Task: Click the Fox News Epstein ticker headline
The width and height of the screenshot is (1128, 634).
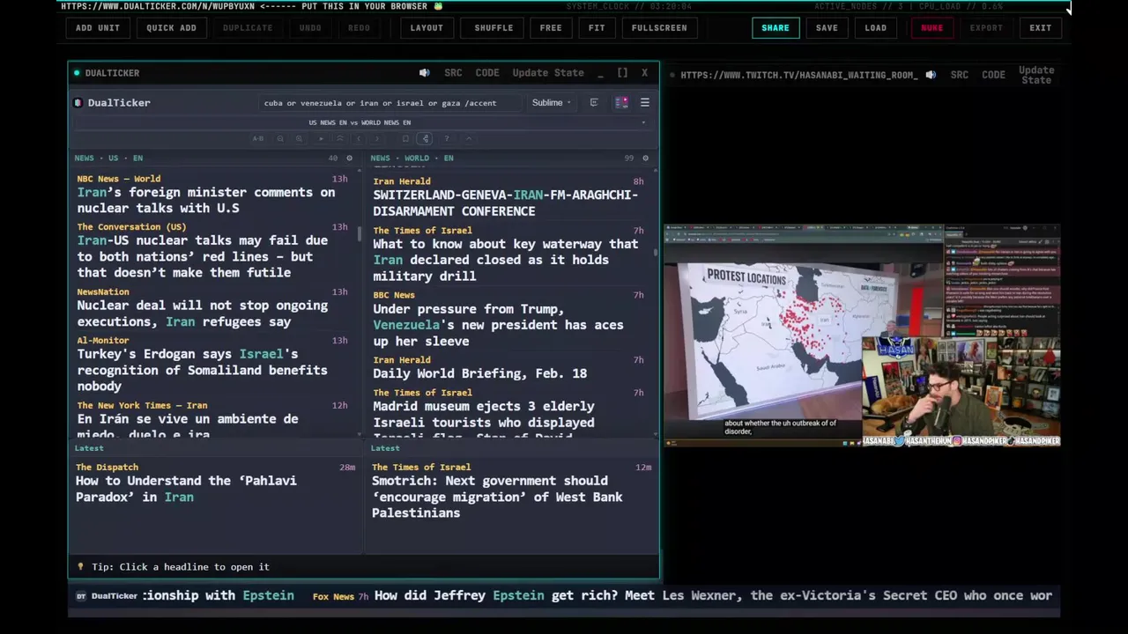Action: 713,596
